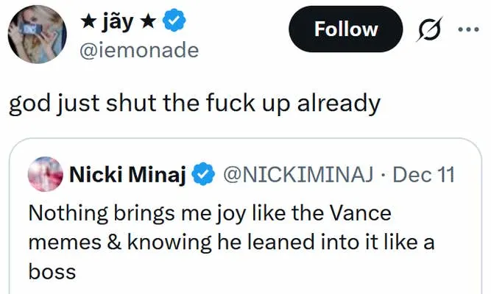Open the Dec 11 timestamp link

(424, 175)
